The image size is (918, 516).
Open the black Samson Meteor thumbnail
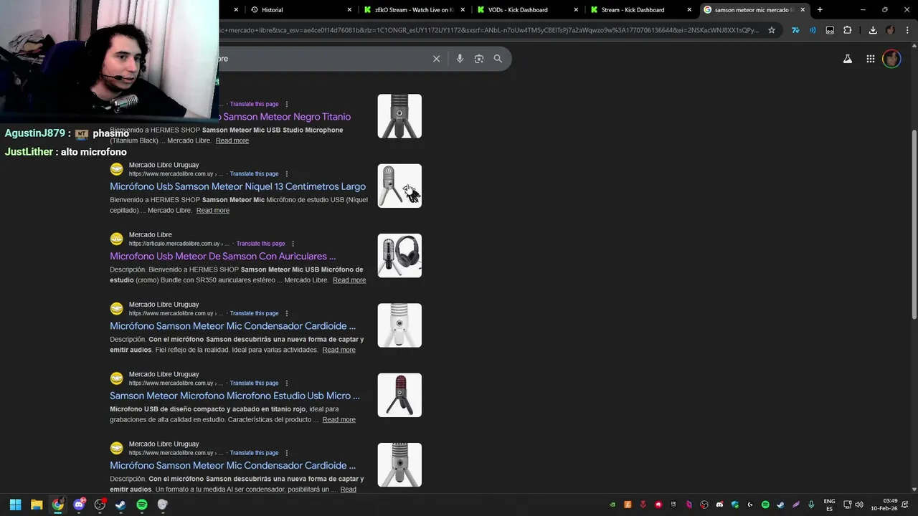click(399, 116)
